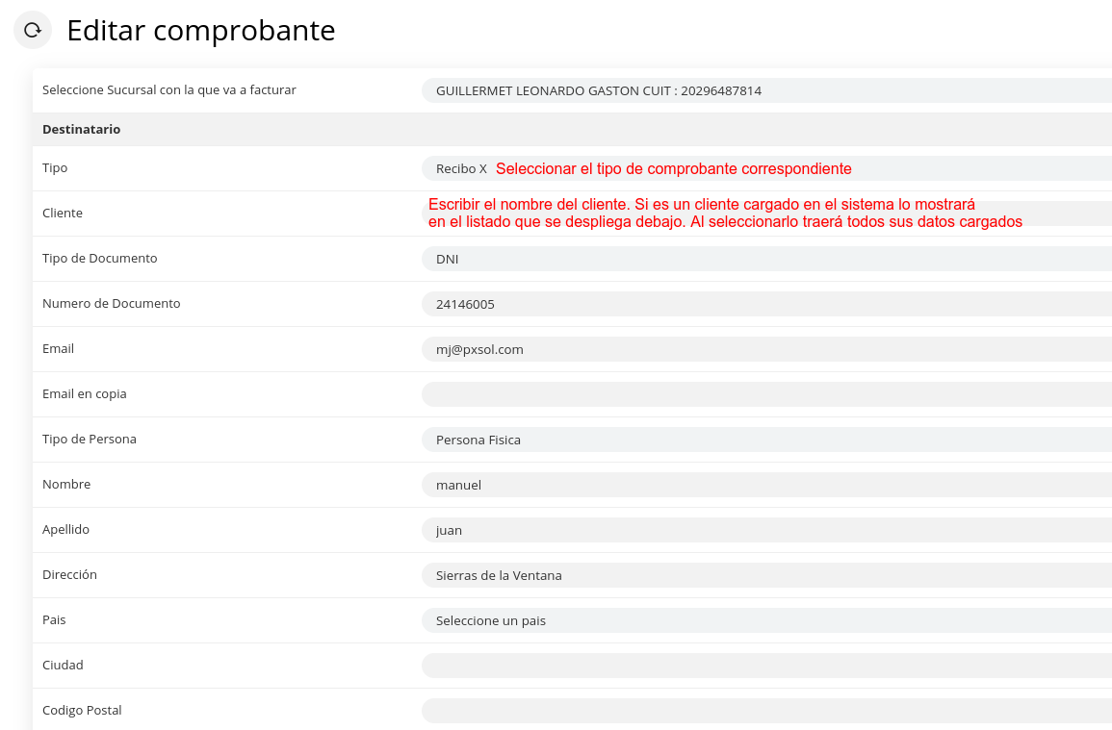Open the Pais dropdown Seleccione un pais

point(765,620)
